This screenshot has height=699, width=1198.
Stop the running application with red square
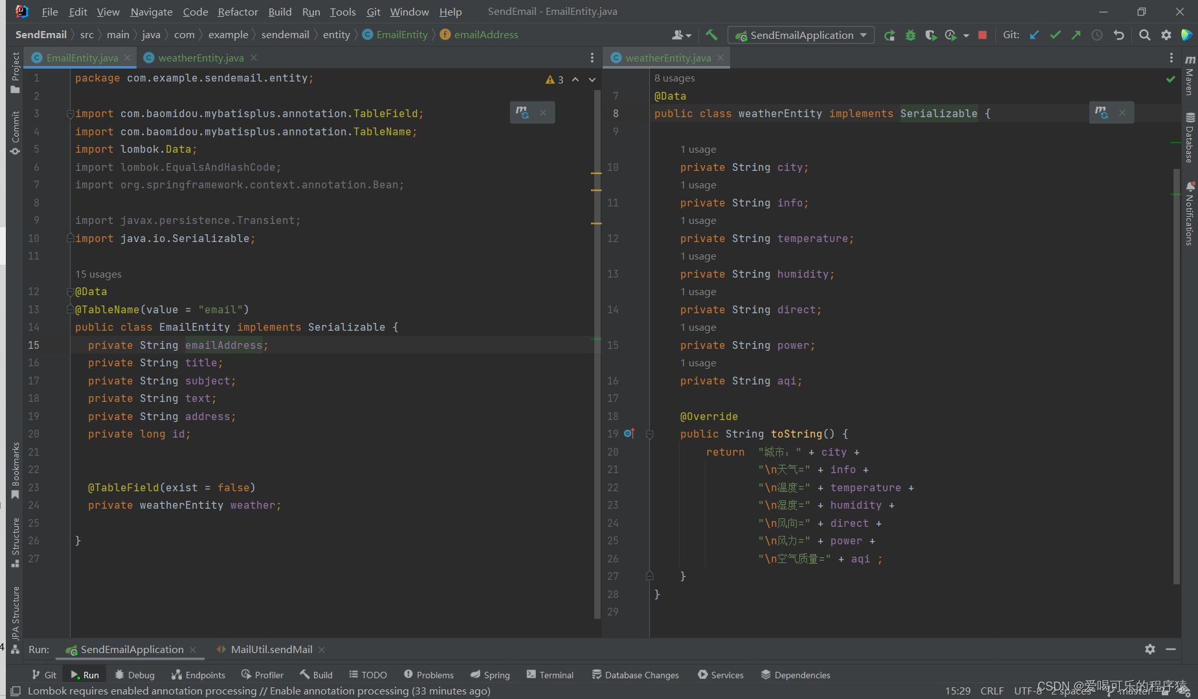[982, 35]
